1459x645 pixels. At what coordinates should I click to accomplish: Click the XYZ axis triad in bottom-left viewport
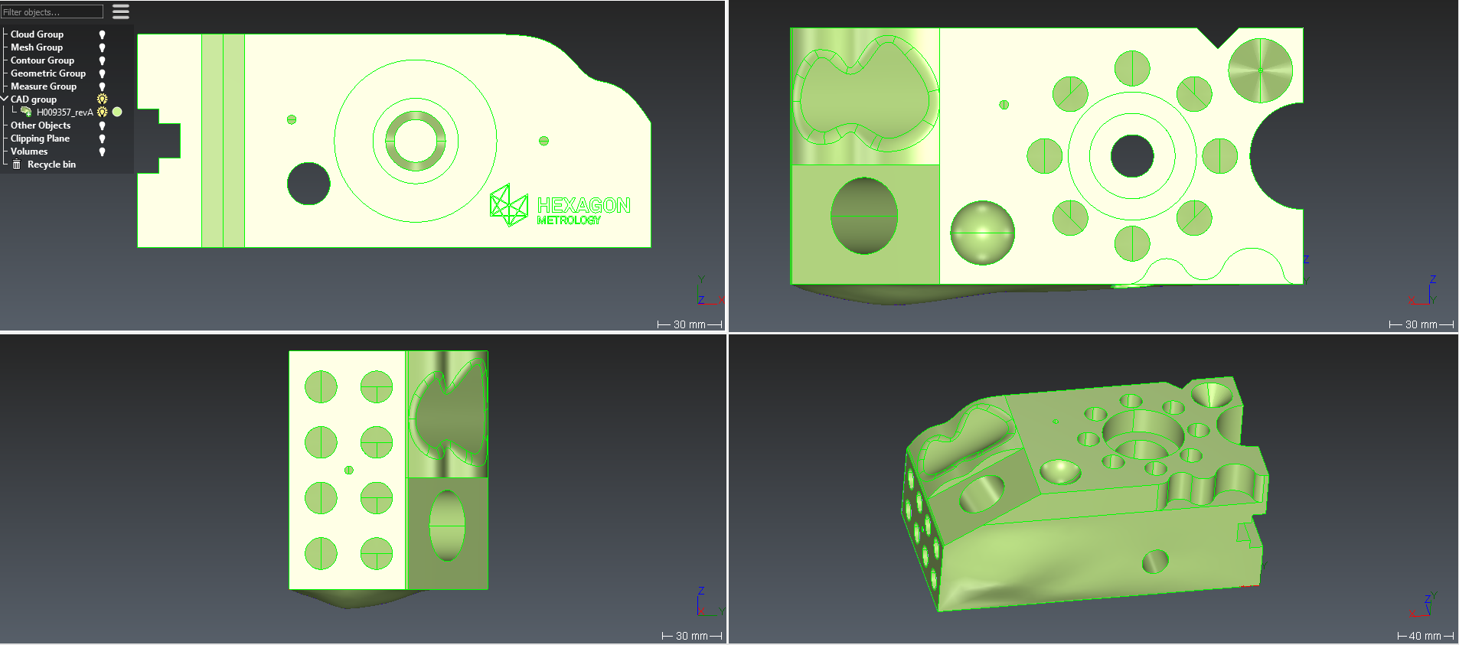click(x=710, y=603)
